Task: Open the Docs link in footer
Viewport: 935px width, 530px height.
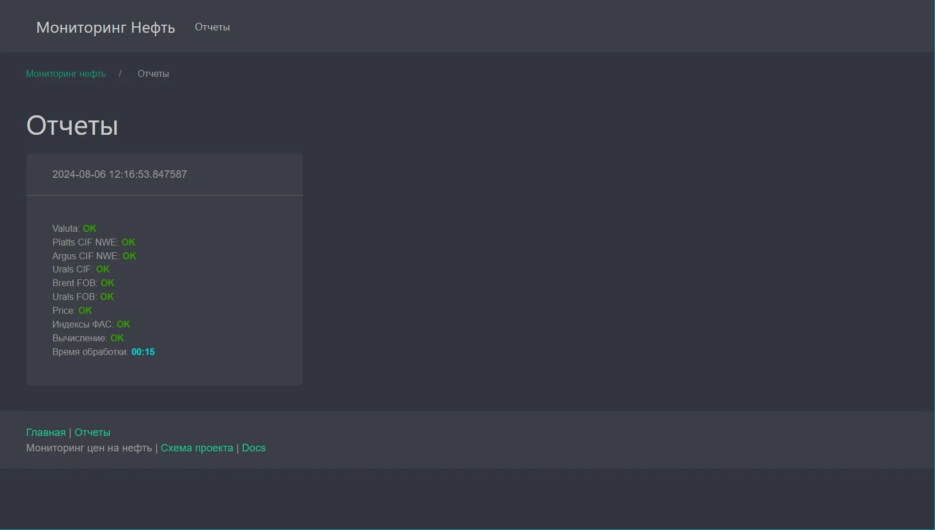Action: [x=254, y=448]
